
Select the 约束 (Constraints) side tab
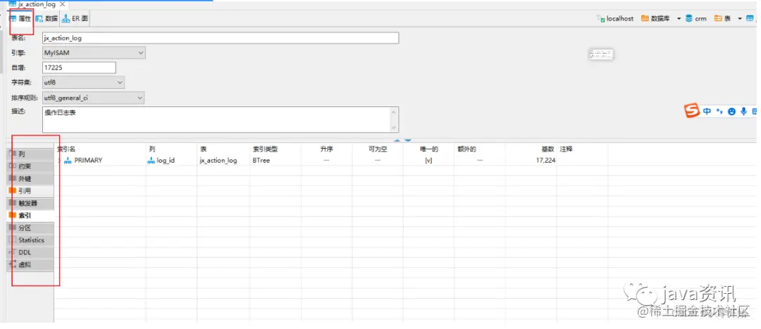click(x=30, y=166)
